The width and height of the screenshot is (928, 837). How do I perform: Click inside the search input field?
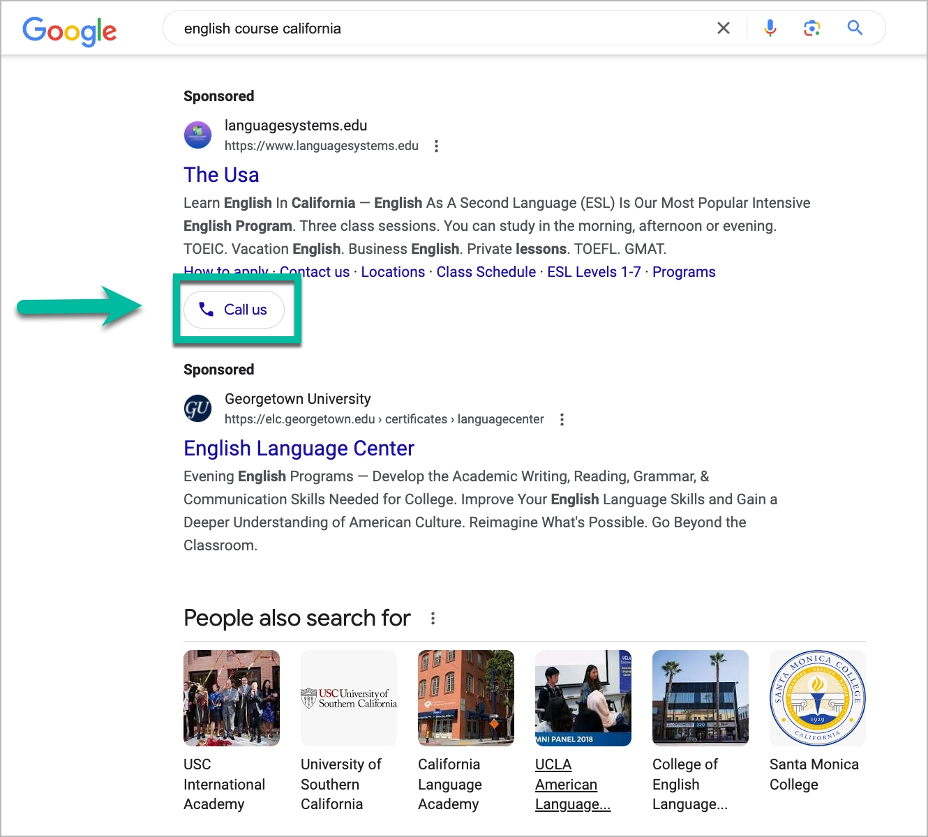(419, 28)
